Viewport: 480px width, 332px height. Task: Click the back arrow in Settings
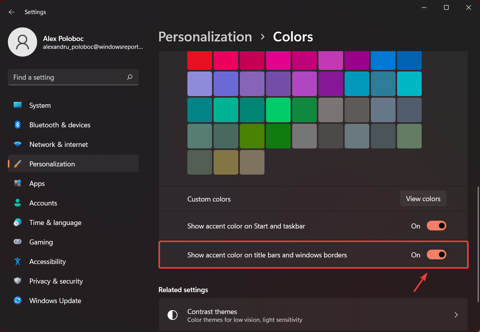[x=12, y=12]
